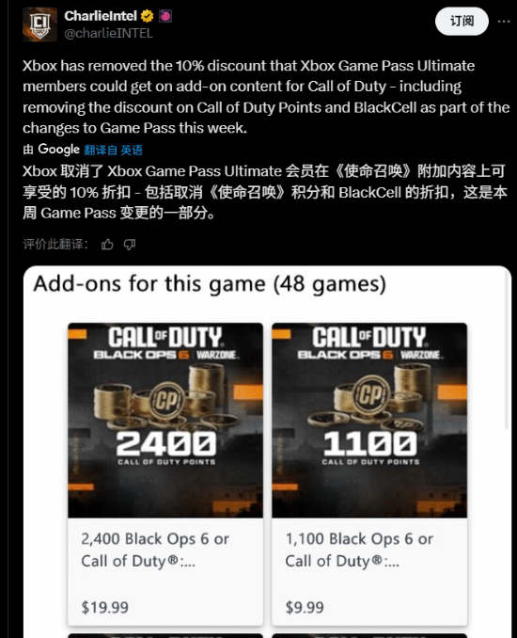Screen dimensions: 517x638
Task: Rate the translation with thumbs down
Action: click(130, 245)
